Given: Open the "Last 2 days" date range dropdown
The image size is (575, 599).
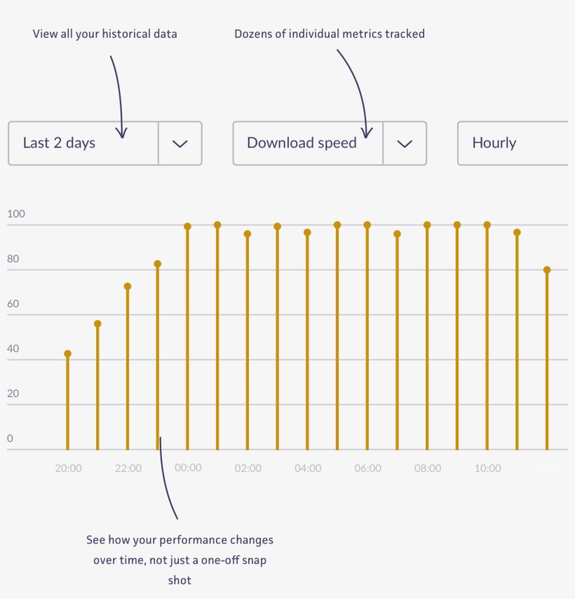Looking at the screenshot, I should 82,143.
